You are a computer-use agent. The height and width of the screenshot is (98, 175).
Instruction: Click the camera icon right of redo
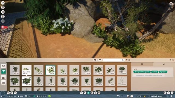pyautogui.click(x=128, y=96)
